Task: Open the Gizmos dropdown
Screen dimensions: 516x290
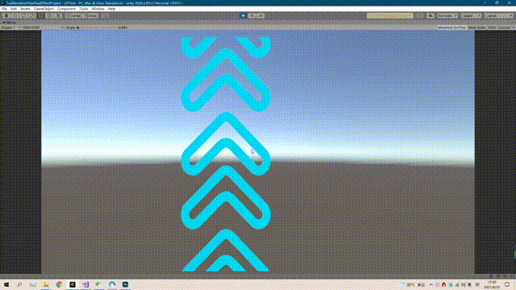Action: pos(506,27)
